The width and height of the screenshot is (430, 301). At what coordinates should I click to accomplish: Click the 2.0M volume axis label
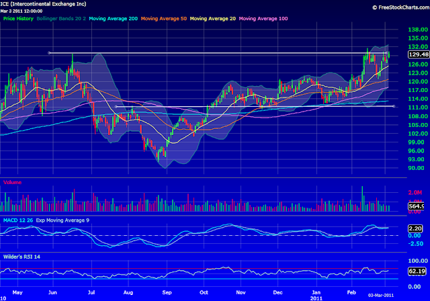[x=415, y=192]
